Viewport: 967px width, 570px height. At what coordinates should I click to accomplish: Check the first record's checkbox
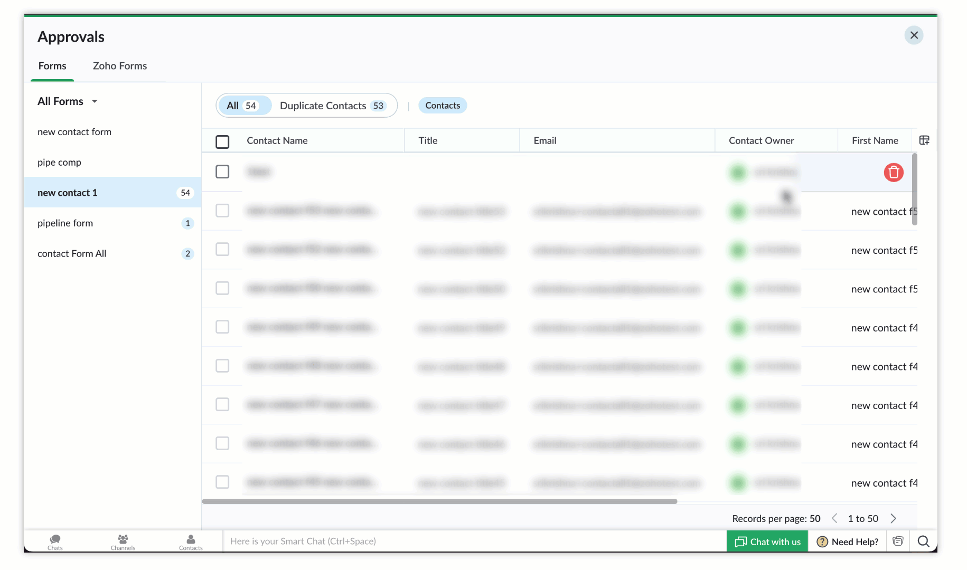point(222,172)
